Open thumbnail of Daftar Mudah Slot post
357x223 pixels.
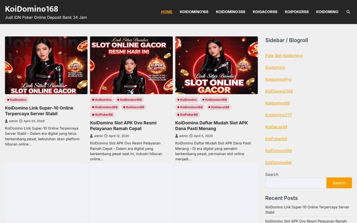pyautogui.click(x=217, y=65)
